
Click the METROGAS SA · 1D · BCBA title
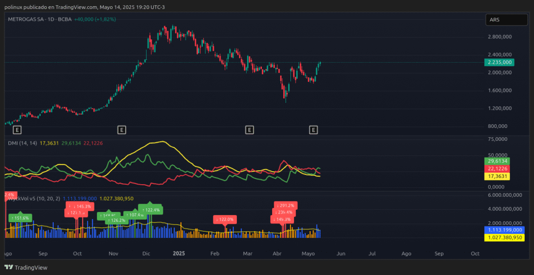pyautogui.click(x=40, y=19)
